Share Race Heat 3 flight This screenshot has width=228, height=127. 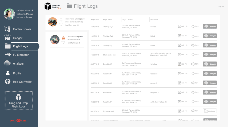tap(195, 83)
